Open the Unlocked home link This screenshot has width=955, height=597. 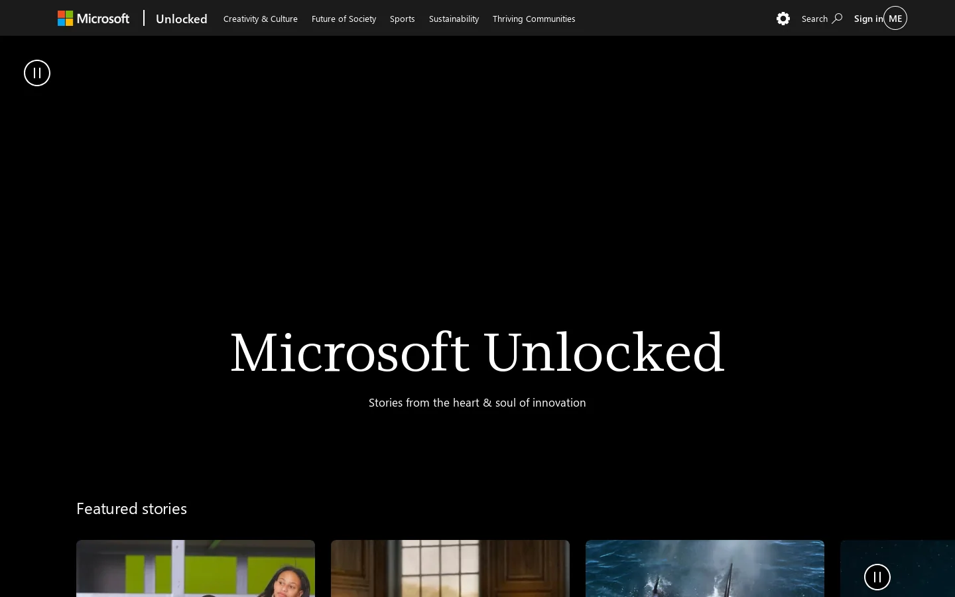point(182,19)
